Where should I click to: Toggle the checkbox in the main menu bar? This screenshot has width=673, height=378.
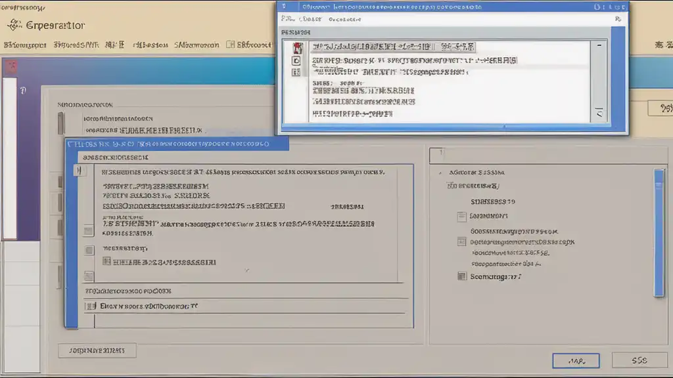(231, 44)
